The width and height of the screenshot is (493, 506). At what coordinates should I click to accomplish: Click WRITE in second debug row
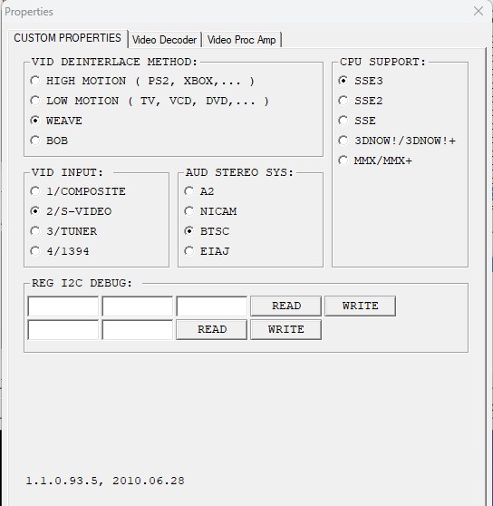coord(286,329)
